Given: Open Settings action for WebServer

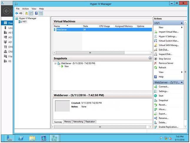Looking at the screenshot, I should pyautogui.click(x=163, y=91).
